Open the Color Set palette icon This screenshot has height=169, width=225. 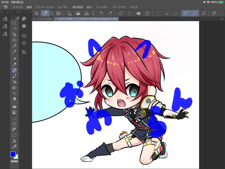(24, 19)
